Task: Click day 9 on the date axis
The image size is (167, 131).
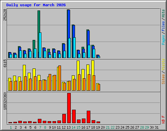Action: (50, 127)
